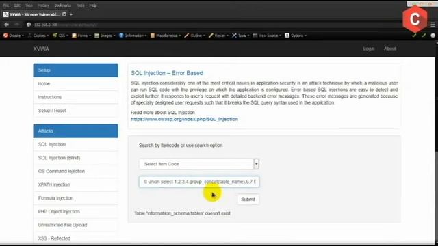Open the Information toolbar icon
Viewport: 438px width, 246px height.
coord(121,36)
